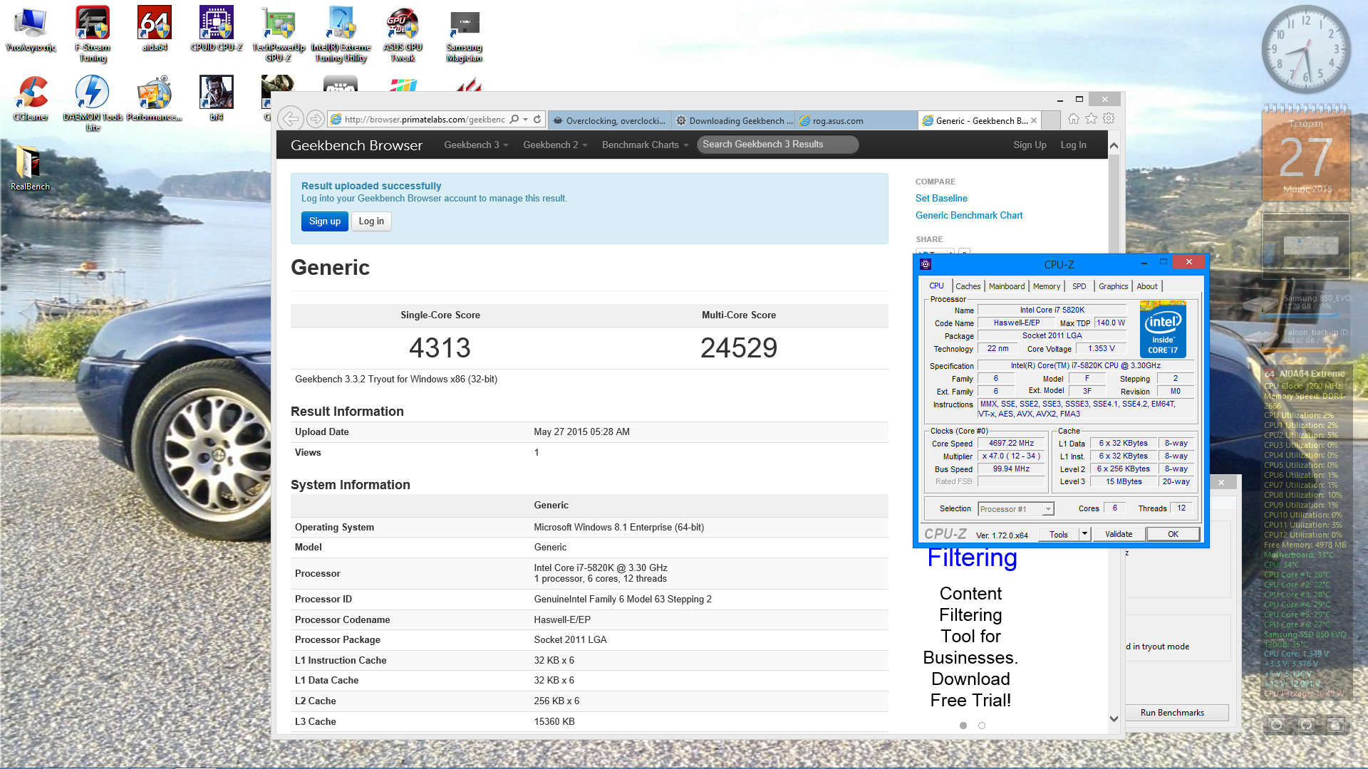This screenshot has height=769, width=1368.
Task: Open Caches tab in CPU-Z
Action: [x=968, y=286]
